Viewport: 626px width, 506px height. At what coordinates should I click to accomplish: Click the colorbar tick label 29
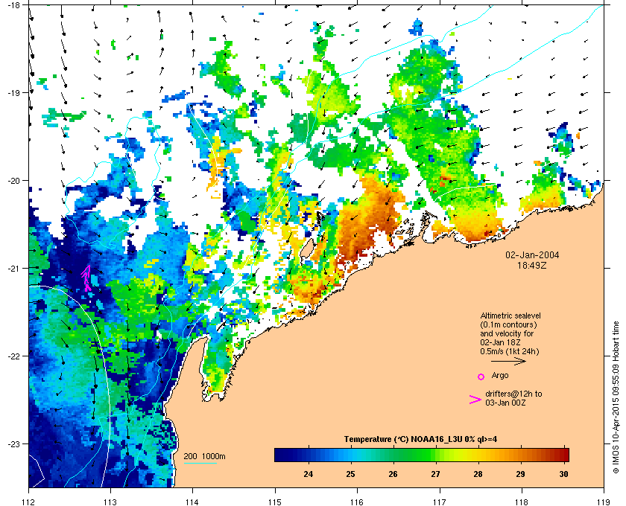click(520, 474)
